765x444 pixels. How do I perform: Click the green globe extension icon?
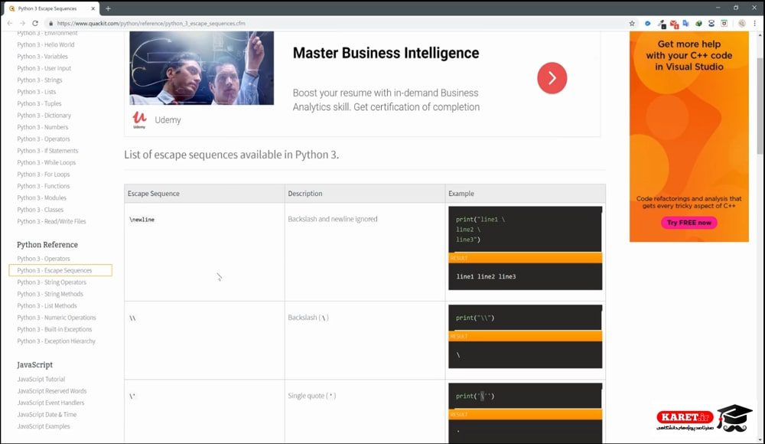pyautogui.click(x=698, y=23)
